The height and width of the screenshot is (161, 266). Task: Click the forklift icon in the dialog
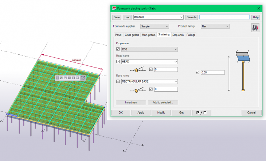[x=255, y=28]
